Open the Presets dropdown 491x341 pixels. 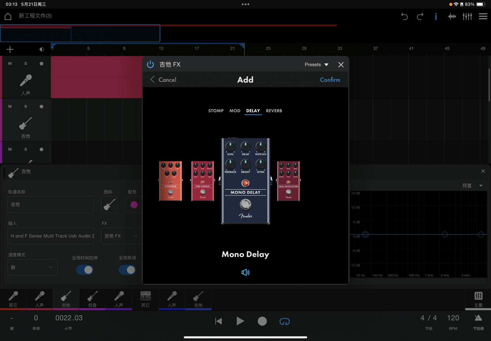click(316, 64)
